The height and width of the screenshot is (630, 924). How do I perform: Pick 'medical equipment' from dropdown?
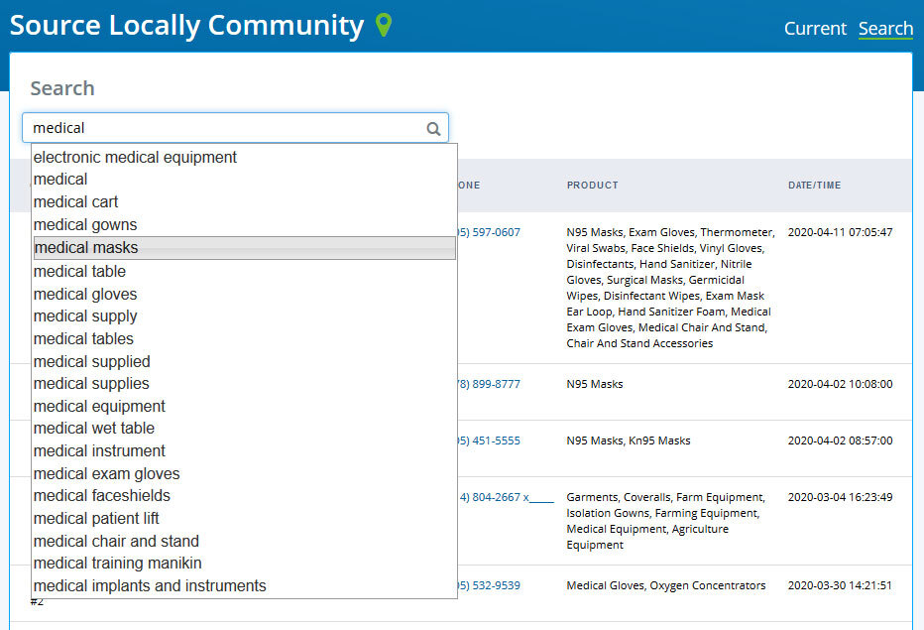(x=99, y=407)
